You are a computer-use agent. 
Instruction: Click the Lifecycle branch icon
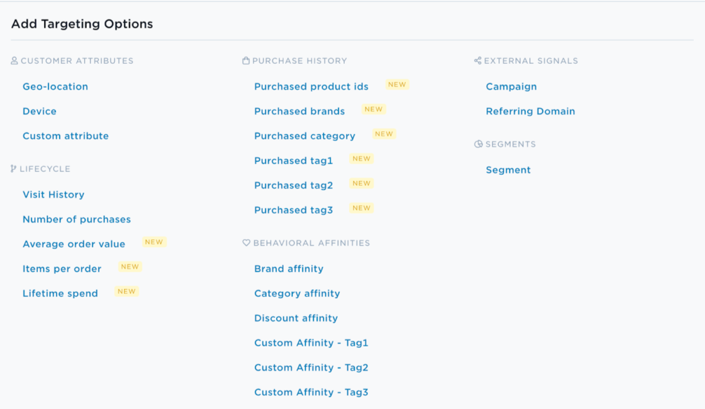14,169
